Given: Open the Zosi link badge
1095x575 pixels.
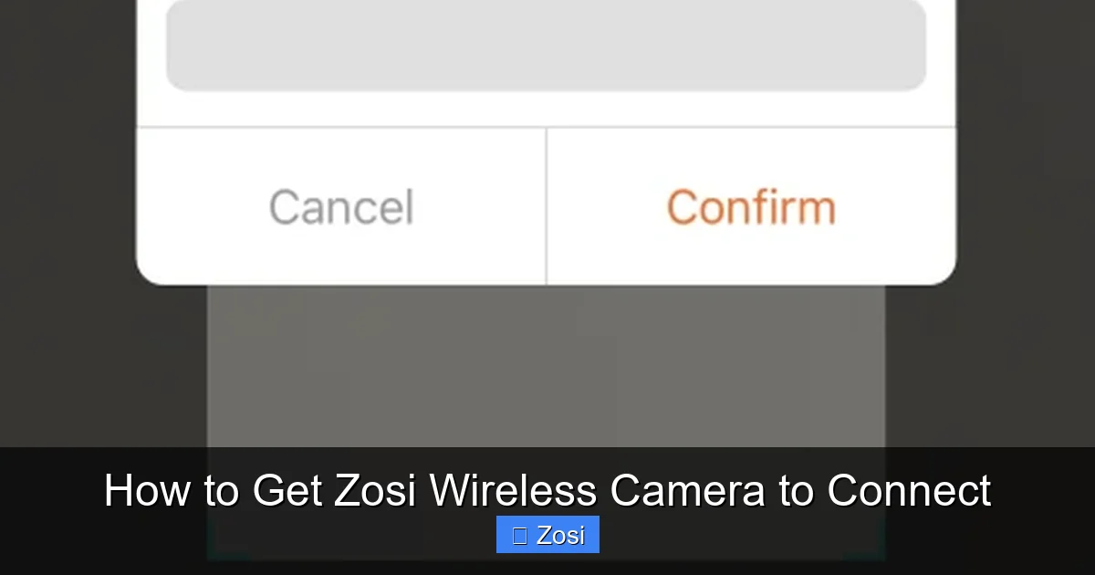Looking at the screenshot, I should click(x=547, y=535).
